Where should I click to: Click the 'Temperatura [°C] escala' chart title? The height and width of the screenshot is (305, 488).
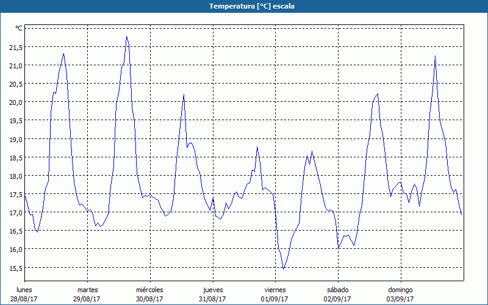click(x=243, y=6)
